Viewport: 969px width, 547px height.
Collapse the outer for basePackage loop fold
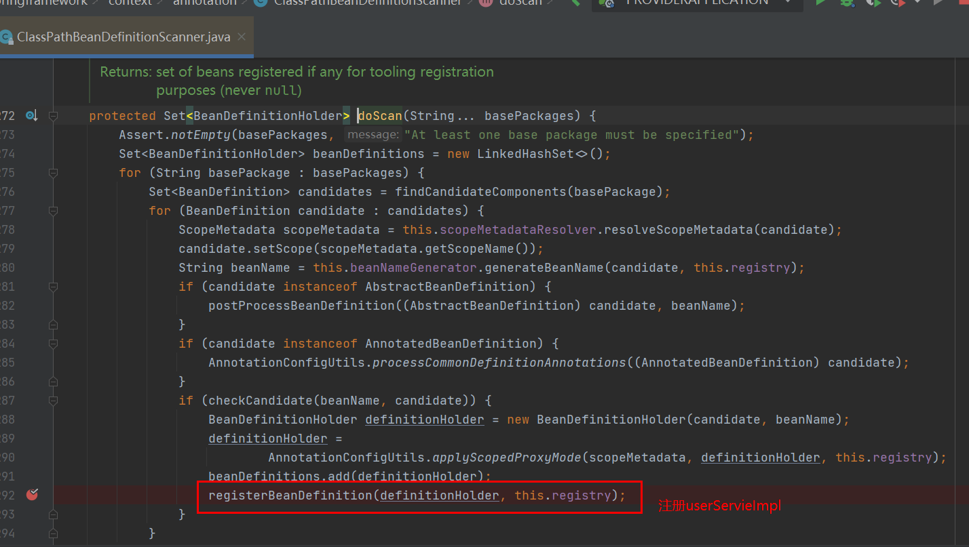tap(53, 173)
